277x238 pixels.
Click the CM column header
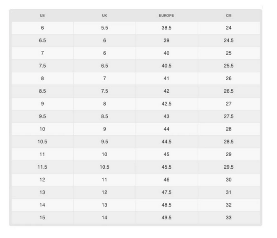[229, 16]
